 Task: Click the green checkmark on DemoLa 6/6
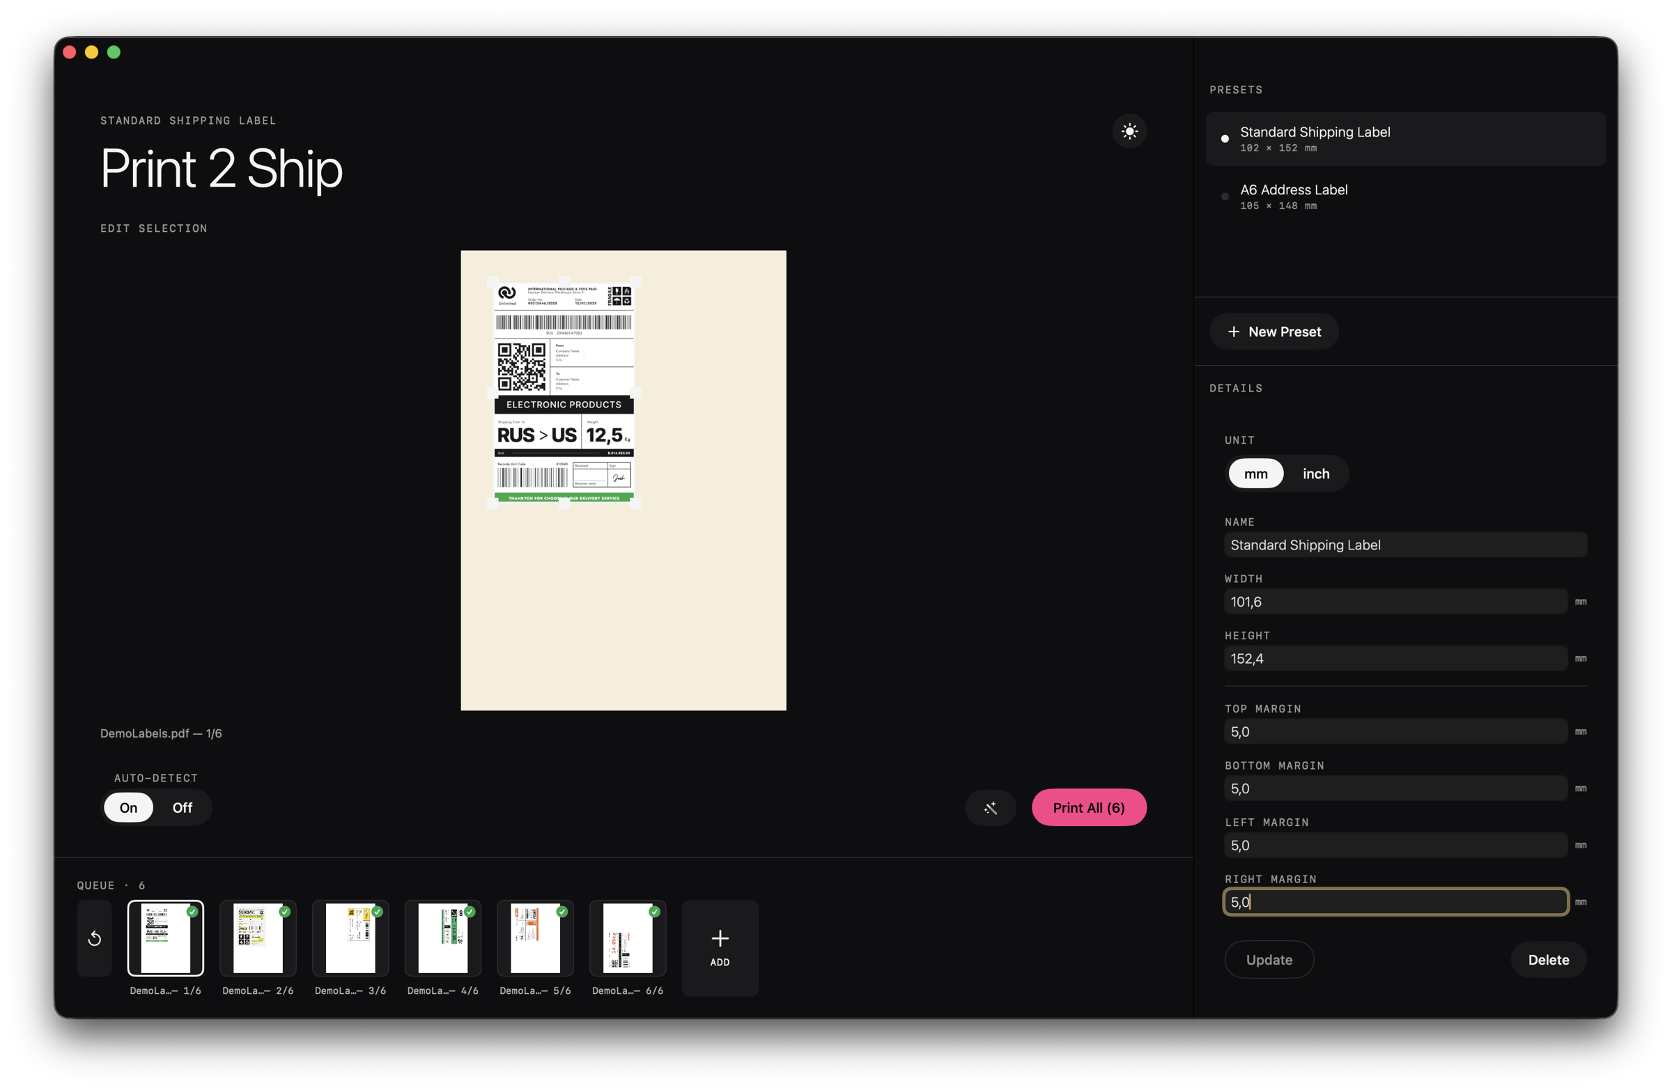click(x=654, y=912)
